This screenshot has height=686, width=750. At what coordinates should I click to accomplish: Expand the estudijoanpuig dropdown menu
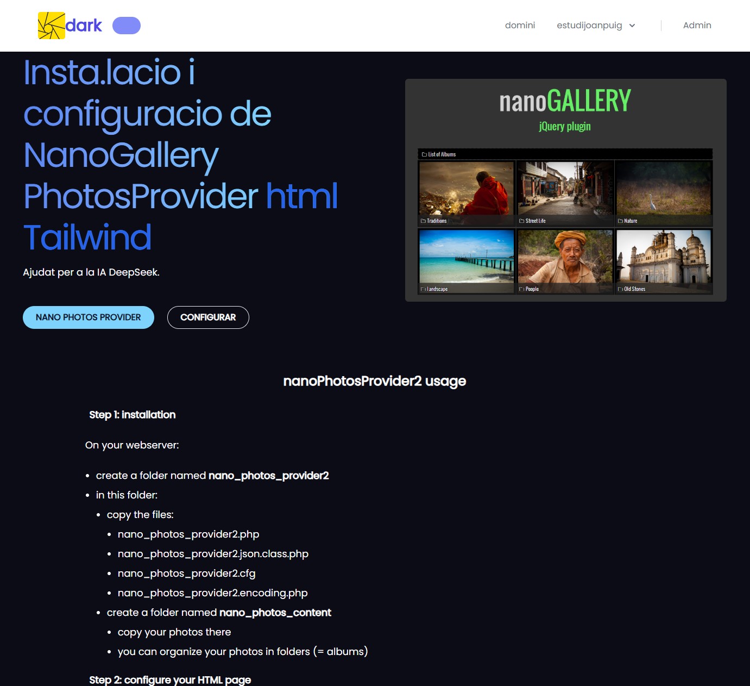tap(596, 26)
